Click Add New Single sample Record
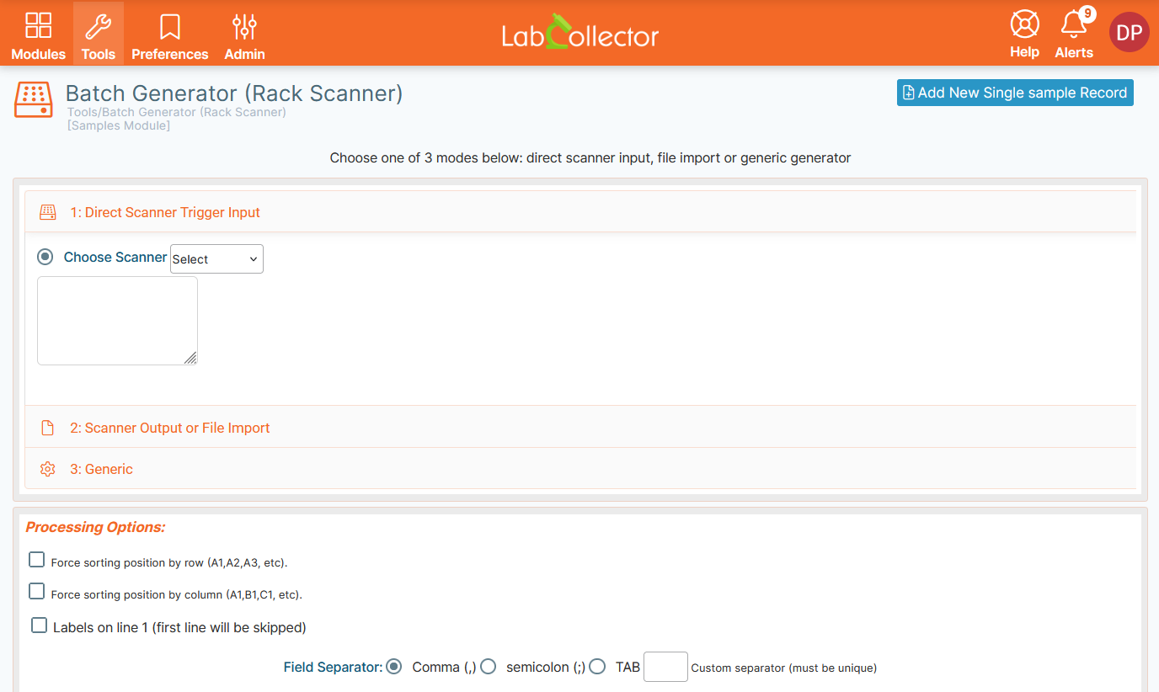The height and width of the screenshot is (692, 1159). [x=1015, y=93]
